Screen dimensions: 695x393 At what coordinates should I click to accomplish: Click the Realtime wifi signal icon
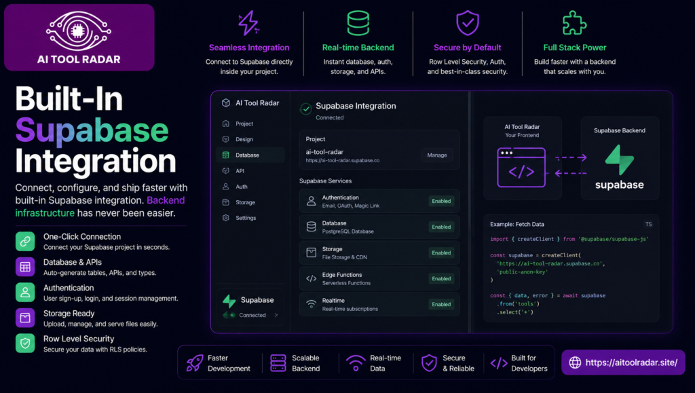tap(311, 304)
